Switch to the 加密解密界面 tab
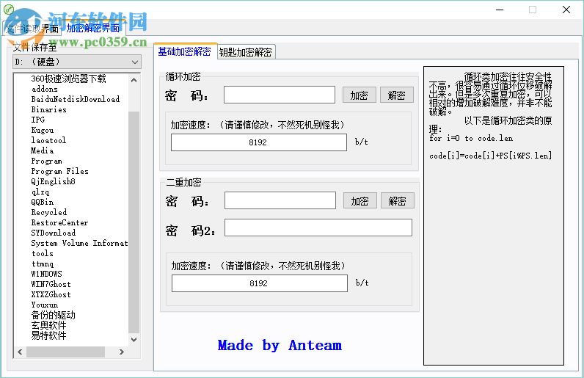This screenshot has width=584, height=378. (93, 28)
